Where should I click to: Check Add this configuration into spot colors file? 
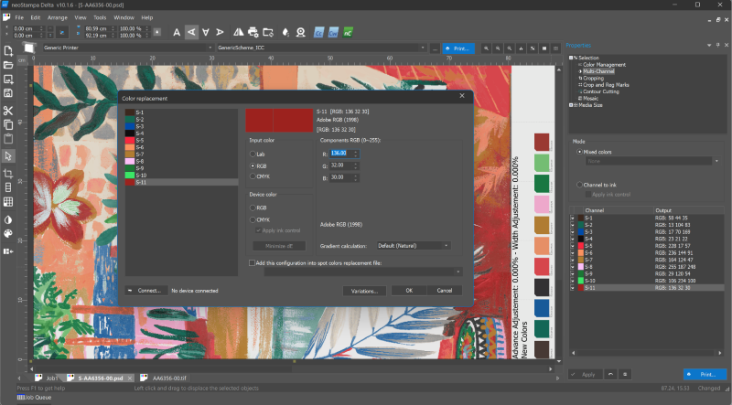point(253,262)
